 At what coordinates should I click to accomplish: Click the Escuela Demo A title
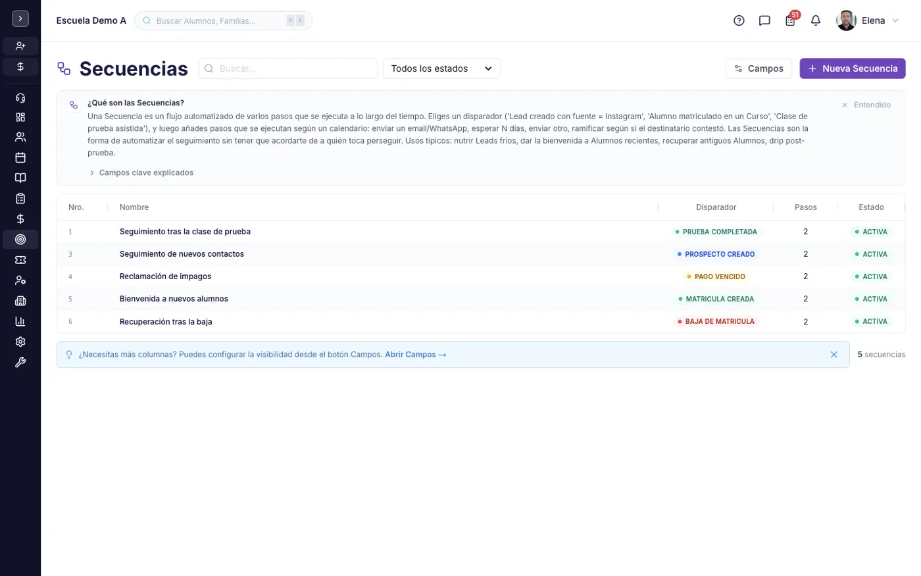tap(91, 20)
